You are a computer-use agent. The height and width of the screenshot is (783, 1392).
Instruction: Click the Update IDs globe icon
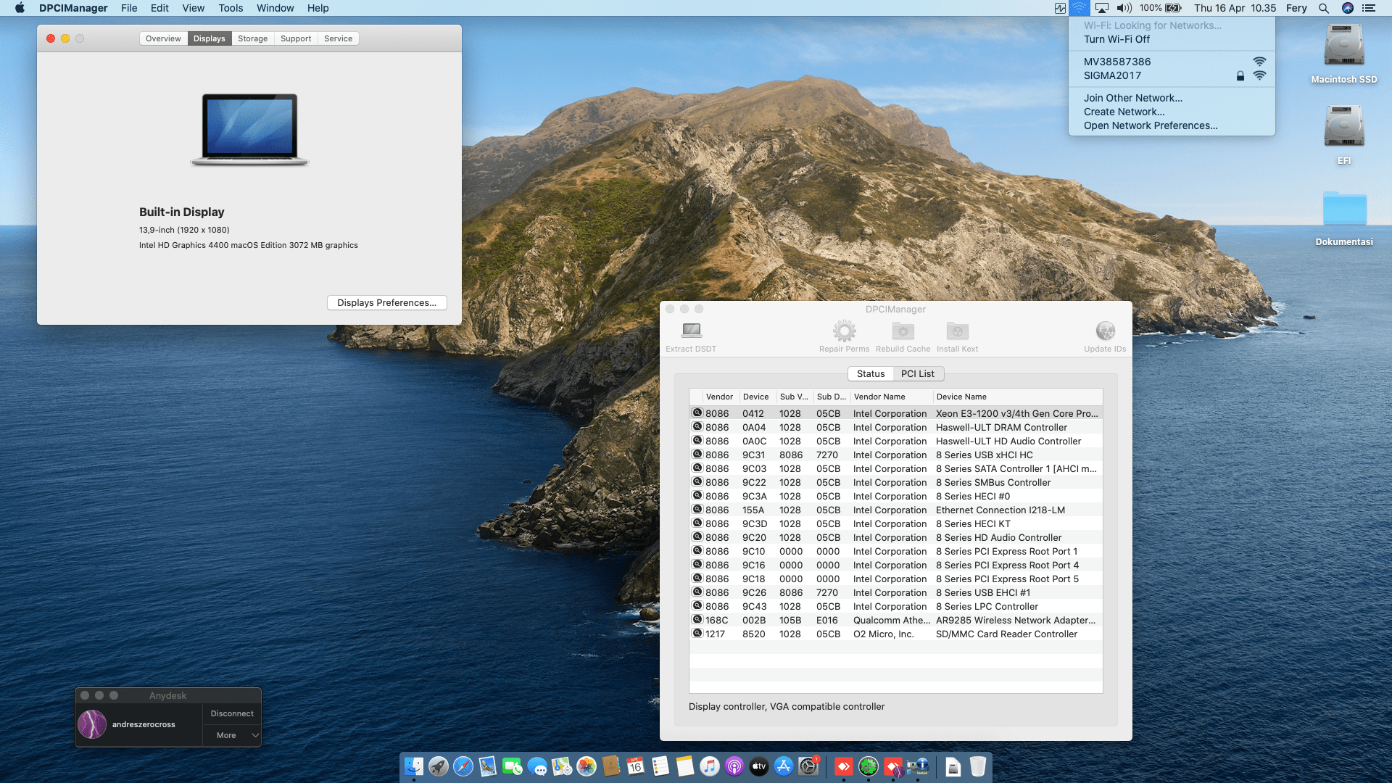tap(1105, 331)
